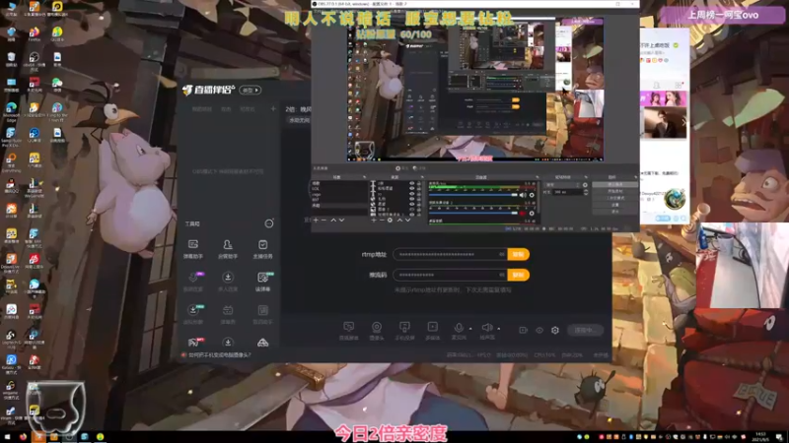Screen dimensions: 789x443
Task: Add a new scene in OBS Scenes dock
Action: pyautogui.click(x=316, y=220)
